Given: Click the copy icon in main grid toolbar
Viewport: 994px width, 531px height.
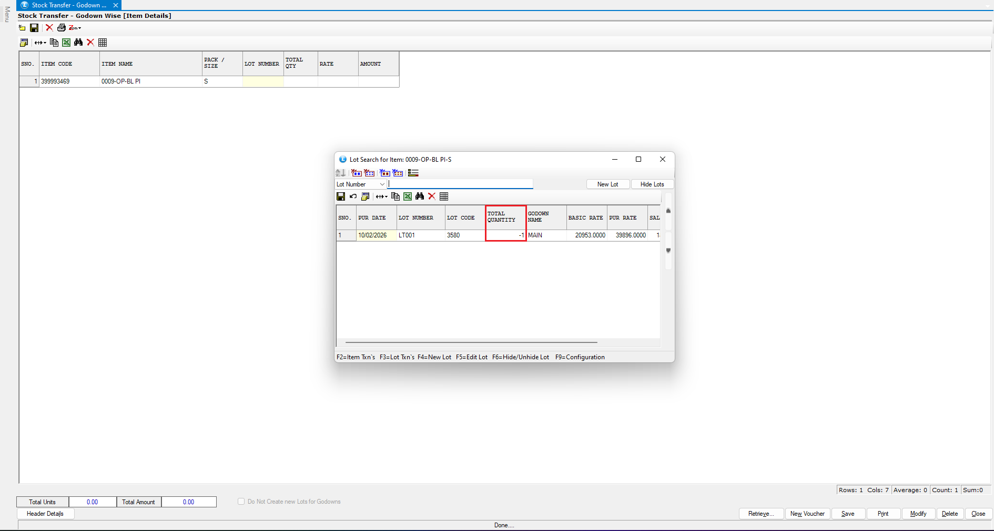Looking at the screenshot, I should (54, 43).
